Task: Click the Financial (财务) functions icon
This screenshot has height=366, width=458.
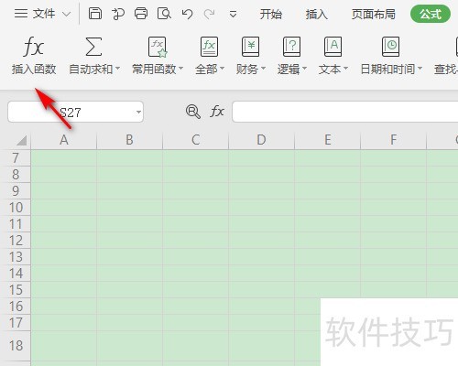Action: pos(250,47)
